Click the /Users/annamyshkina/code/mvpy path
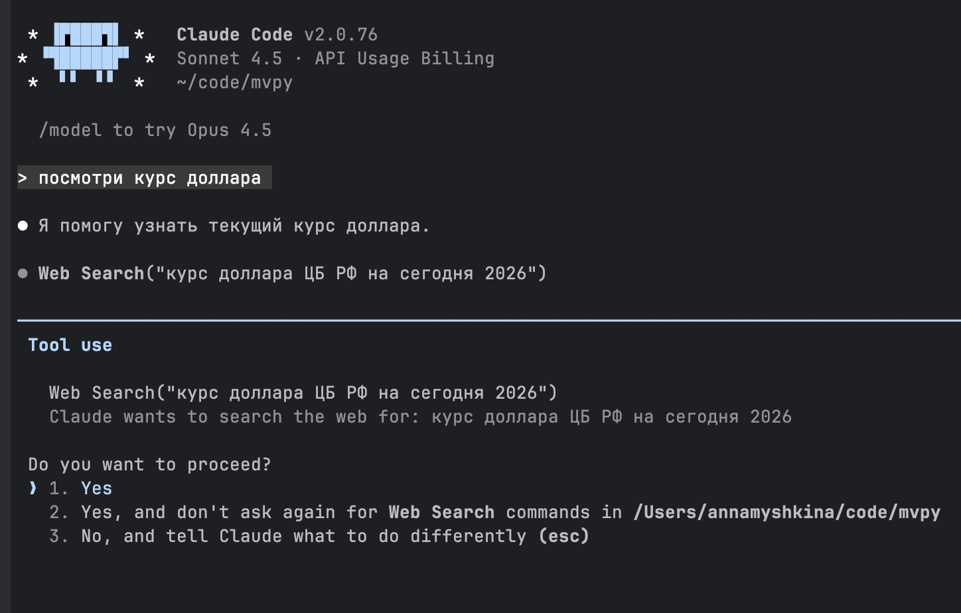The image size is (961, 613). (x=786, y=511)
